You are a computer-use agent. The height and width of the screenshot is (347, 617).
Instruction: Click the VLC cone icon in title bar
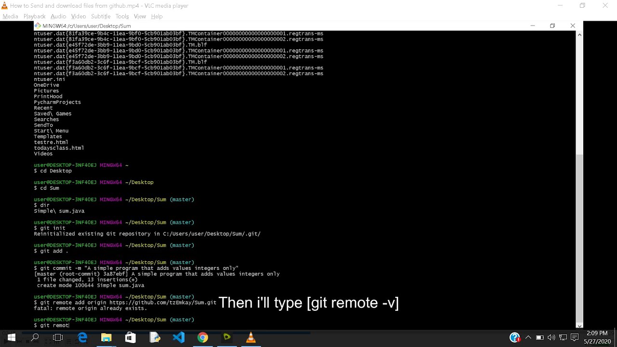pos(4,6)
